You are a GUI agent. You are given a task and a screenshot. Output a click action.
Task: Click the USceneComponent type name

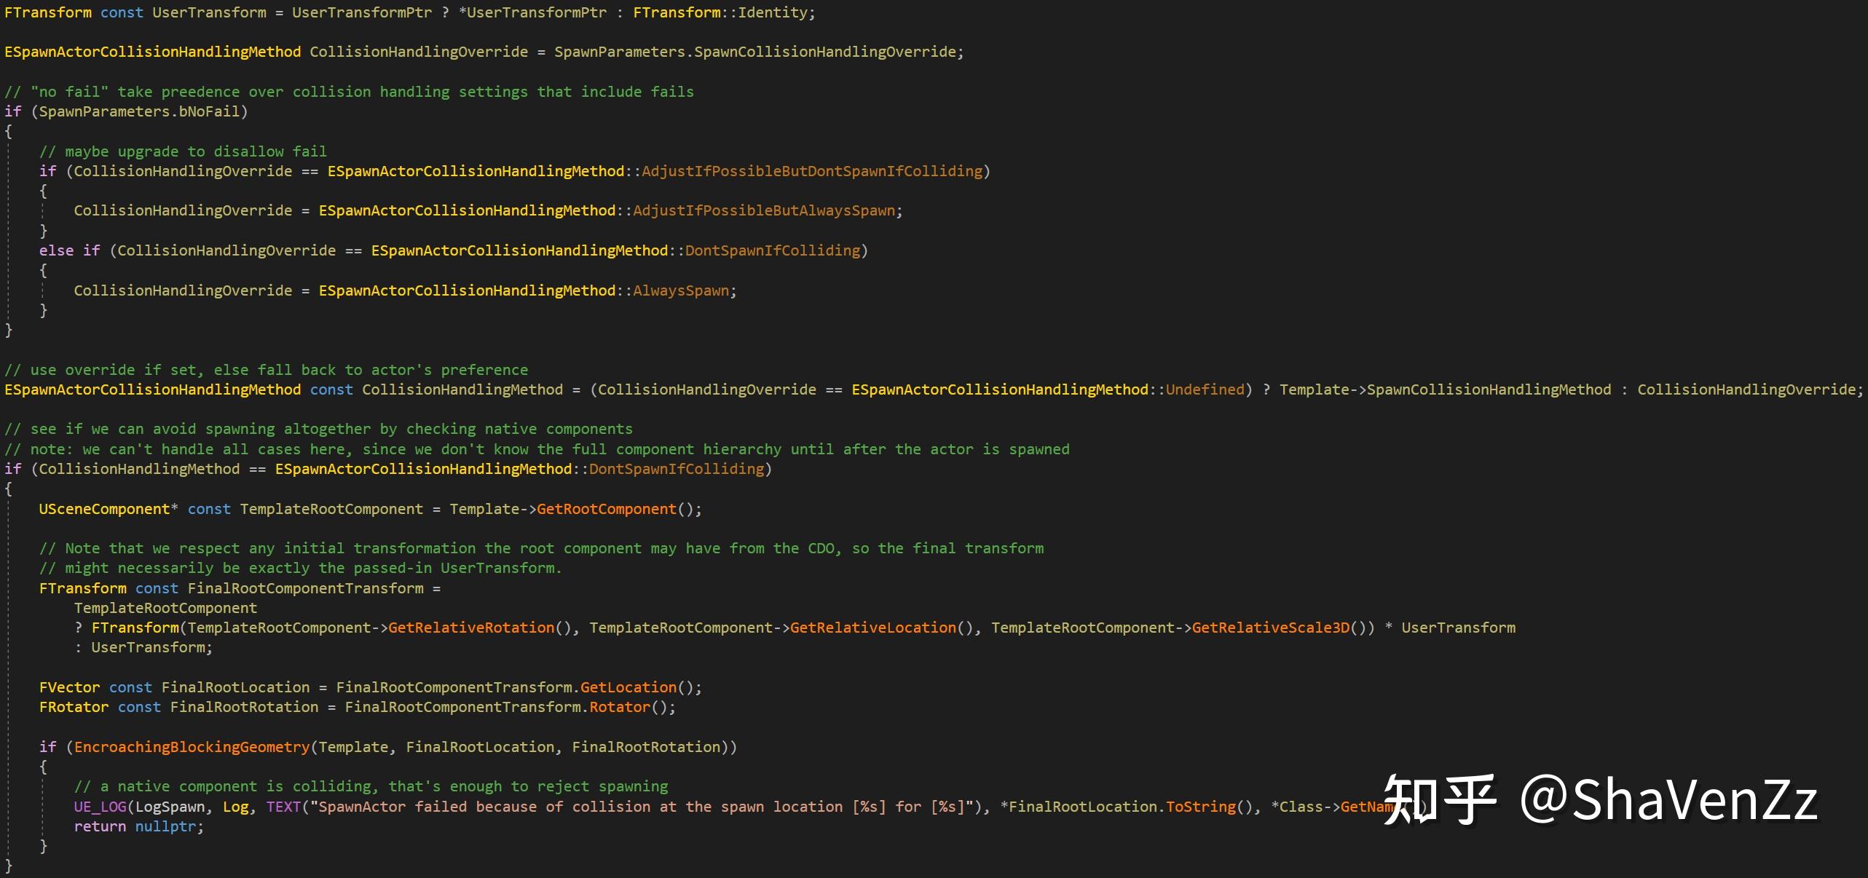tap(104, 509)
